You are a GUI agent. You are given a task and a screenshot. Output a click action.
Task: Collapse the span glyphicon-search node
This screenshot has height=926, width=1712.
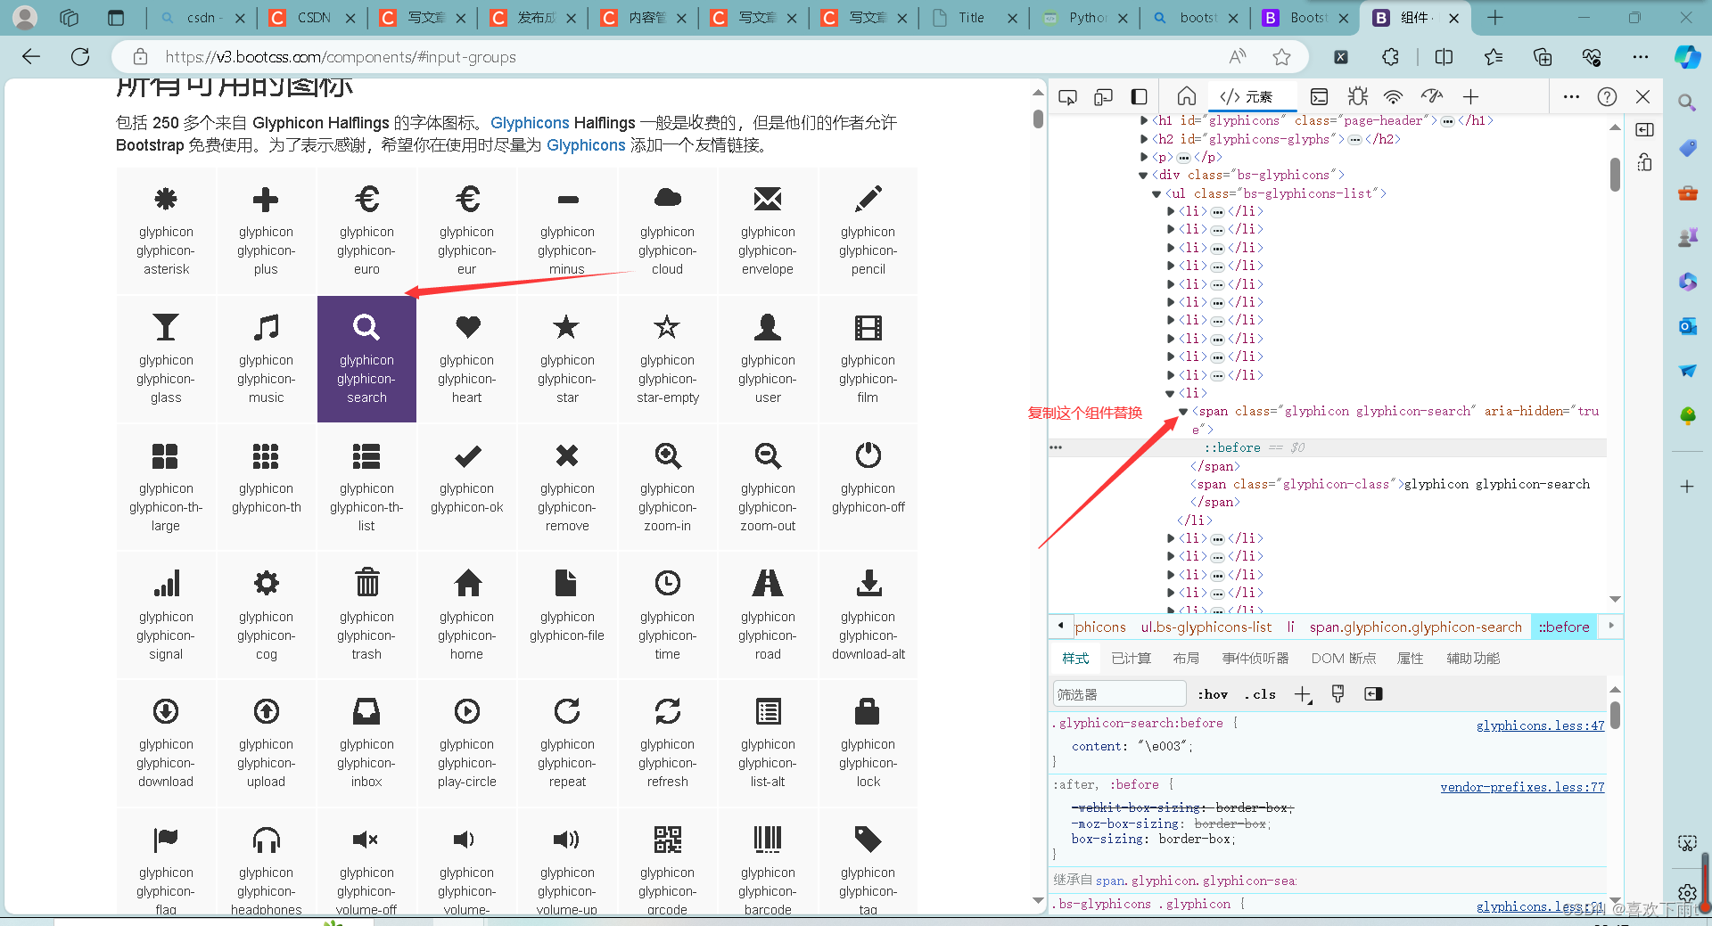click(x=1183, y=411)
